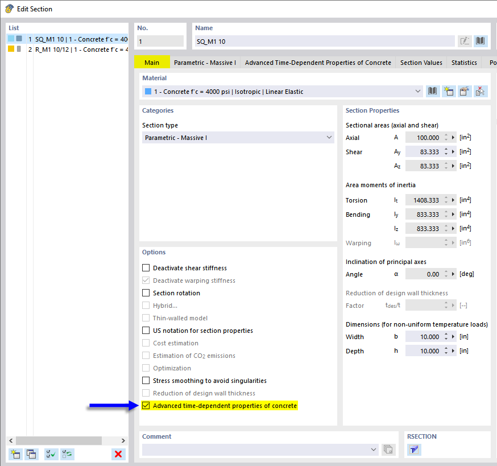Switch to the Section Values tab
The height and width of the screenshot is (466, 497).
tap(421, 63)
